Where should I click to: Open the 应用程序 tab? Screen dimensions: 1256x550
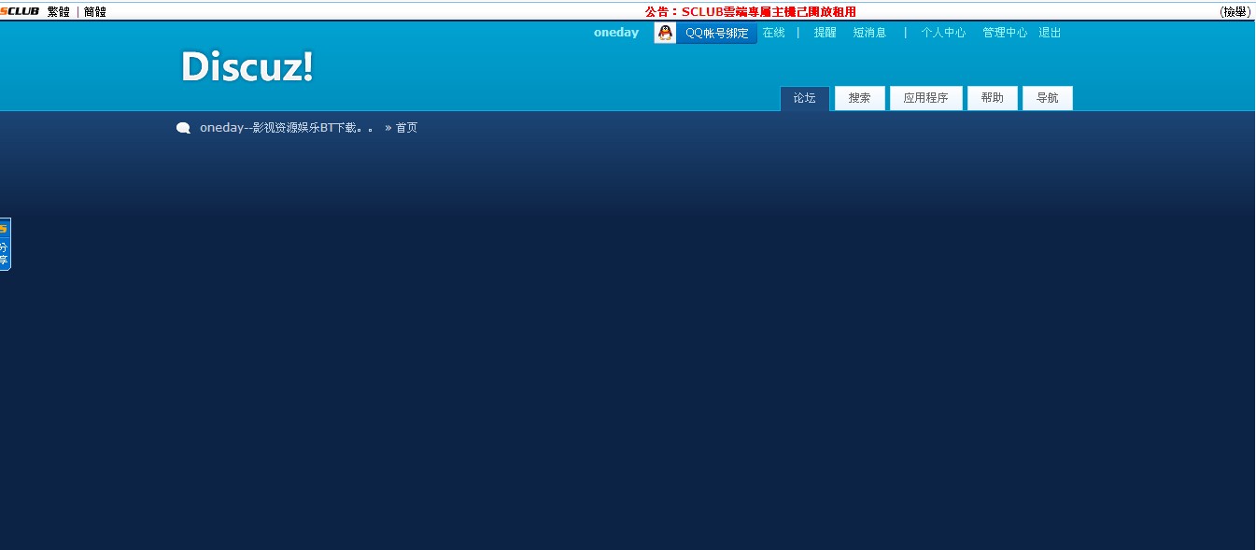click(x=925, y=98)
